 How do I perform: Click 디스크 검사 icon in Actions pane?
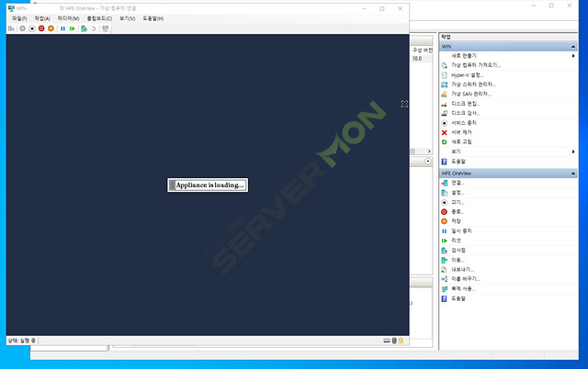445,113
